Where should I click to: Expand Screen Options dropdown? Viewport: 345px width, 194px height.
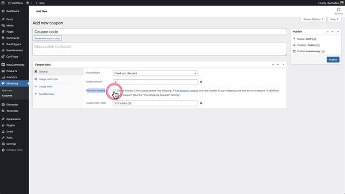click(313, 19)
